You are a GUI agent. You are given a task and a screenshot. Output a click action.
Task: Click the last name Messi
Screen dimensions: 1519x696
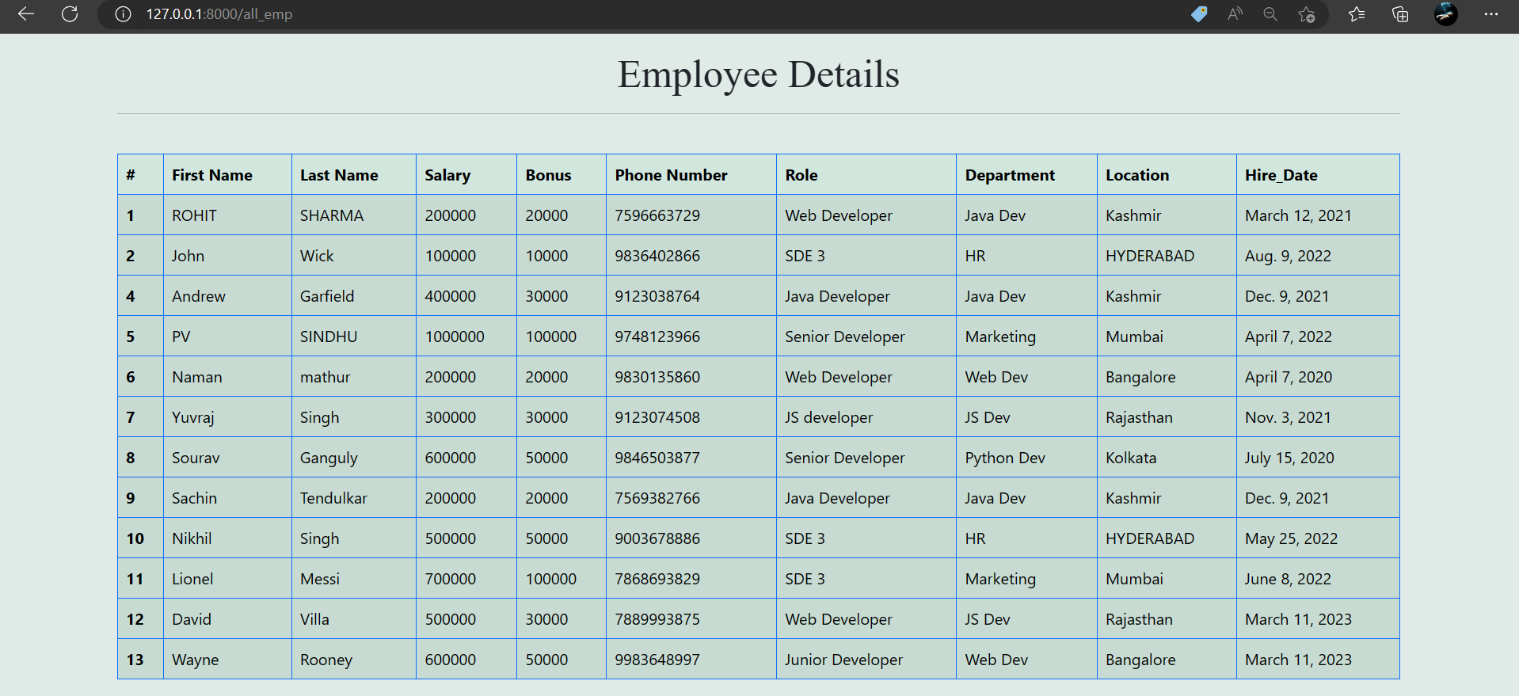click(x=320, y=579)
